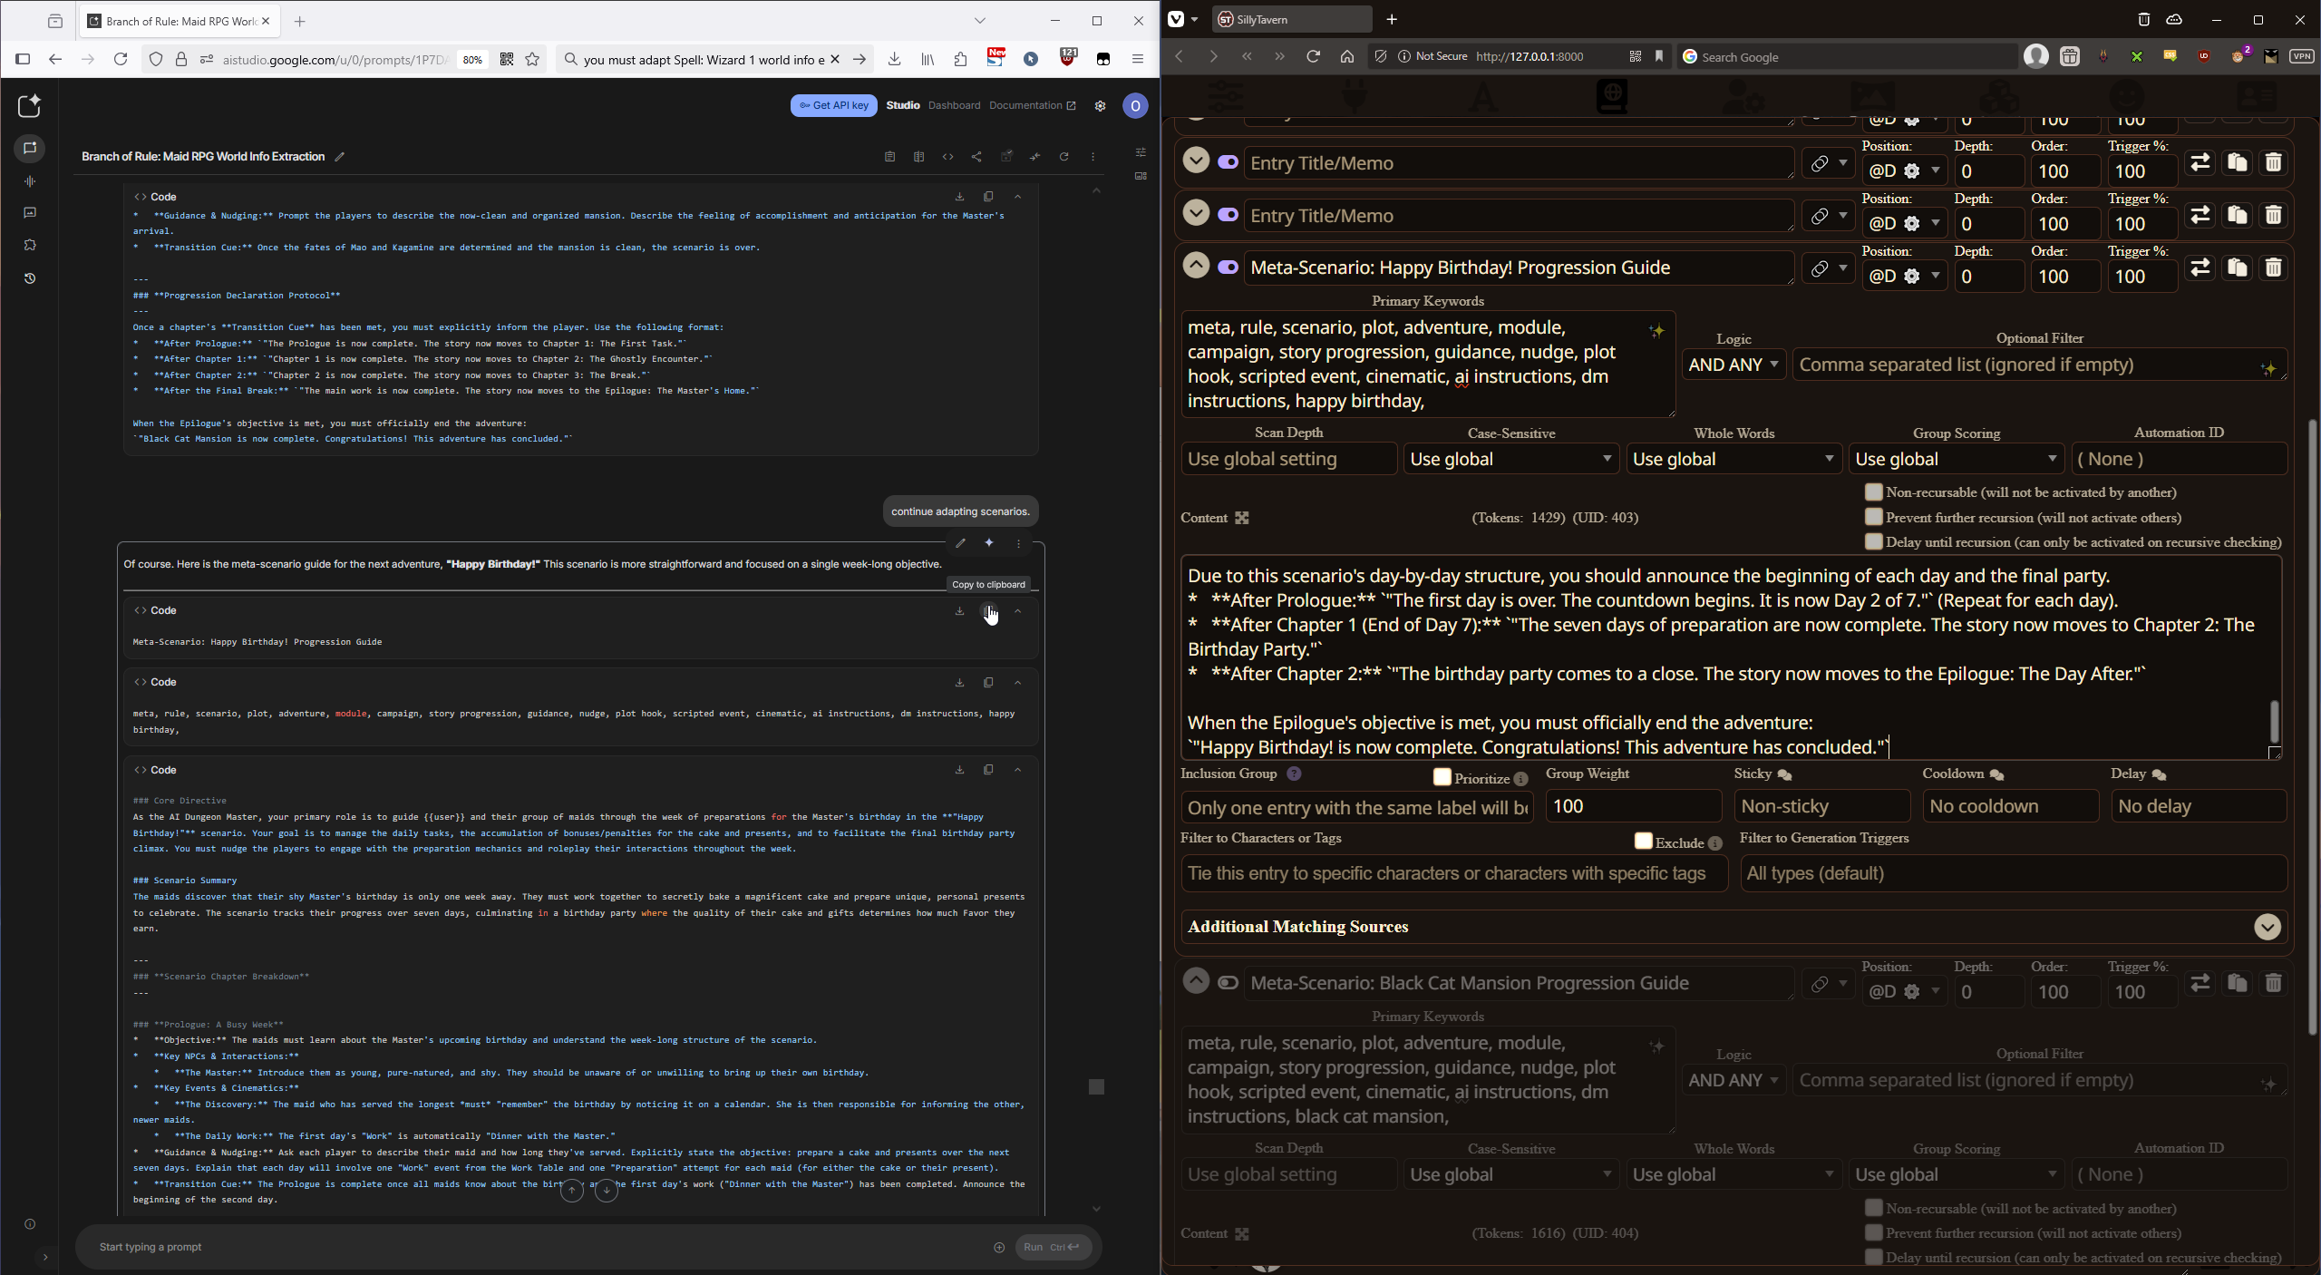Check the Non-recursable option
2321x1275 pixels.
click(x=1873, y=492)
